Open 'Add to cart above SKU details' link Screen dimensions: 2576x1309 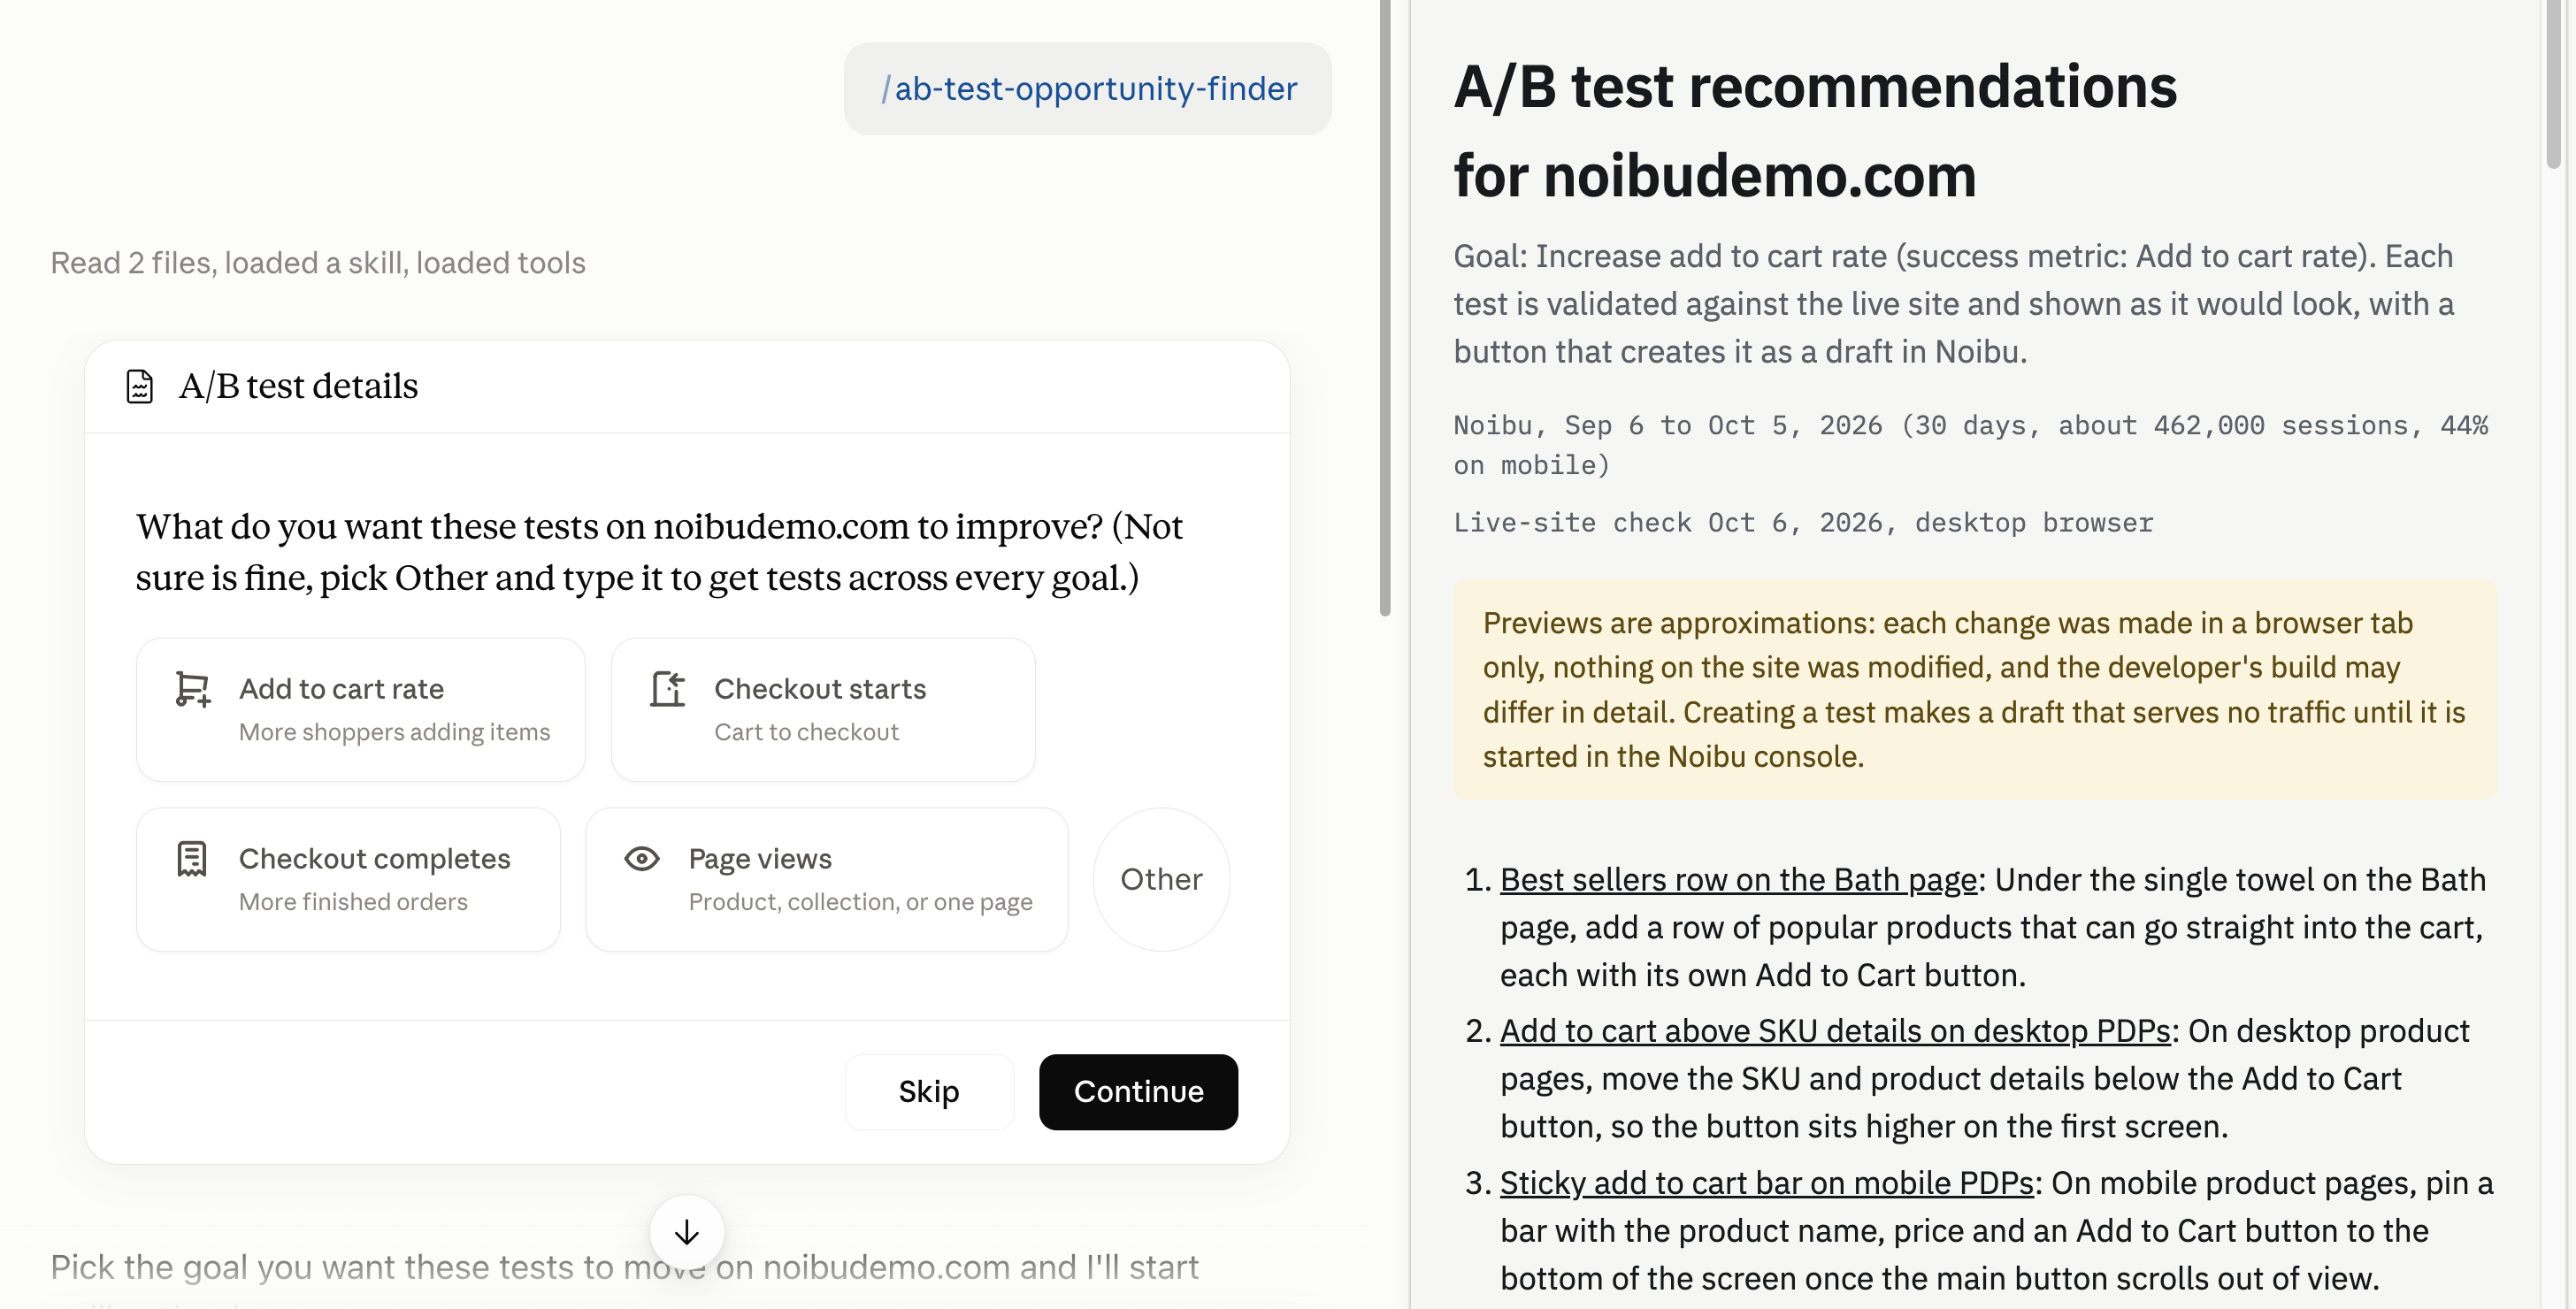[1835, 1030]
